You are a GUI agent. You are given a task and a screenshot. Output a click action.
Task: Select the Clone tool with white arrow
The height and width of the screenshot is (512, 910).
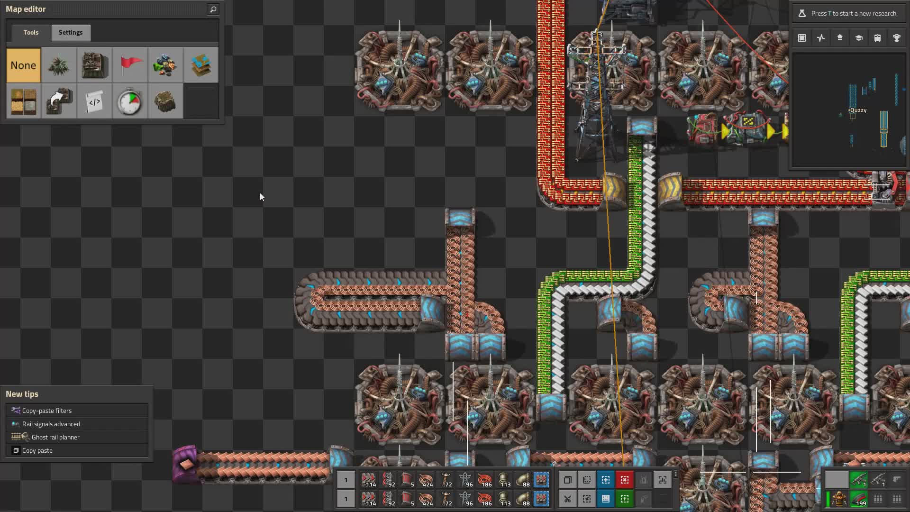[59, 101]
